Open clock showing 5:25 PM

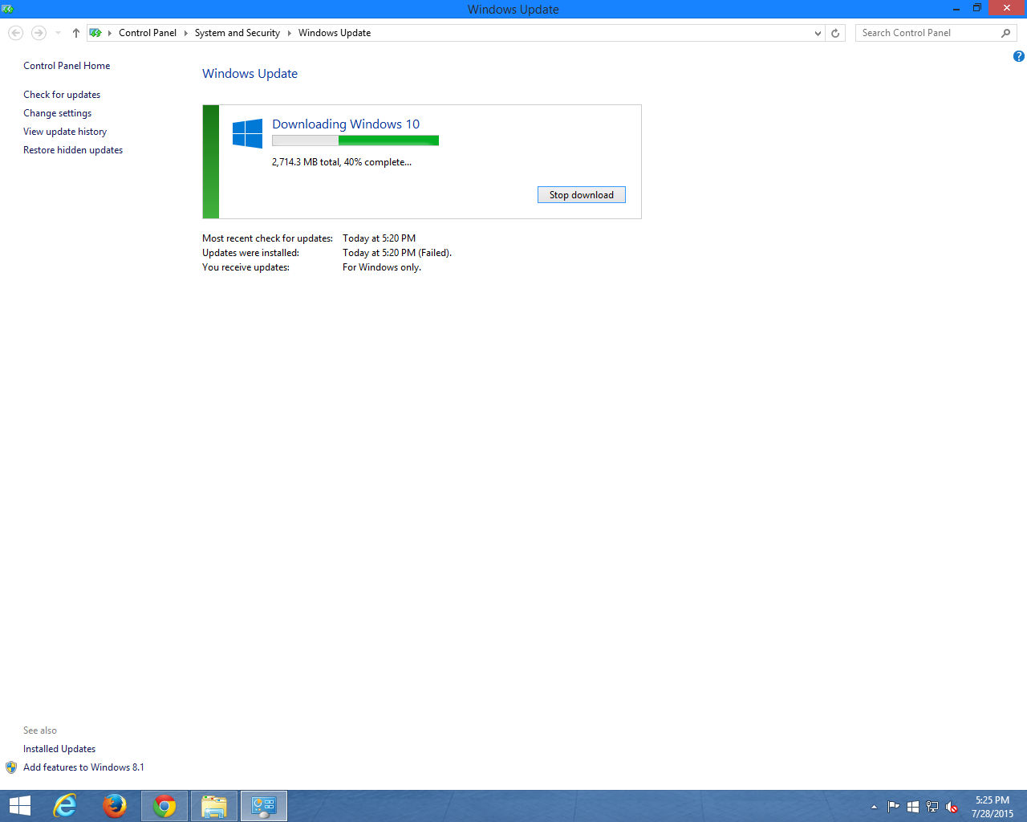(992, 807)
